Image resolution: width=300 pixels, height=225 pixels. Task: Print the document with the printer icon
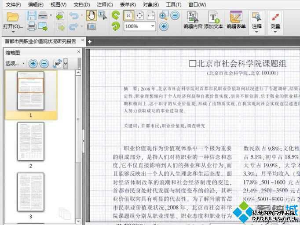tap(32, 26)
